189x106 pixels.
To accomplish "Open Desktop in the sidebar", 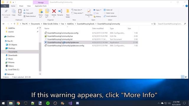I will 12,48.
